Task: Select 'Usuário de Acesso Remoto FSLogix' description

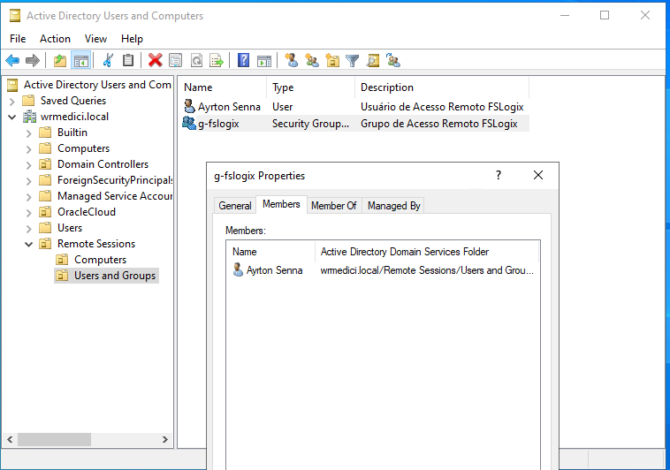Action: (x=442, y=106)
